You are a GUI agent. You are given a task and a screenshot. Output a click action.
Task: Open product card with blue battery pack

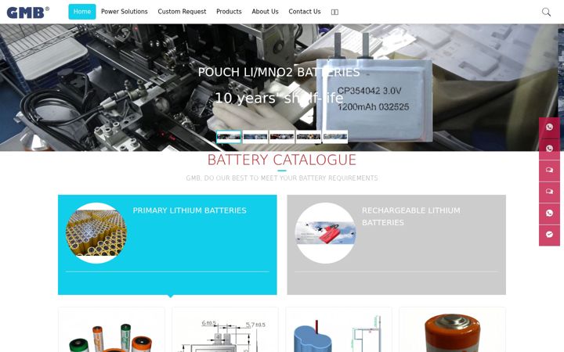click(338, 330)
